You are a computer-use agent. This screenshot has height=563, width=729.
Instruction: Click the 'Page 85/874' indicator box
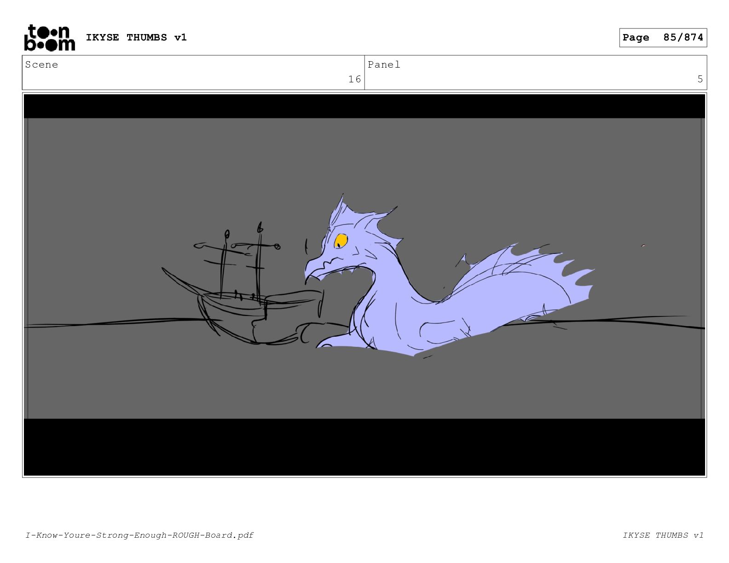[663, 38]
